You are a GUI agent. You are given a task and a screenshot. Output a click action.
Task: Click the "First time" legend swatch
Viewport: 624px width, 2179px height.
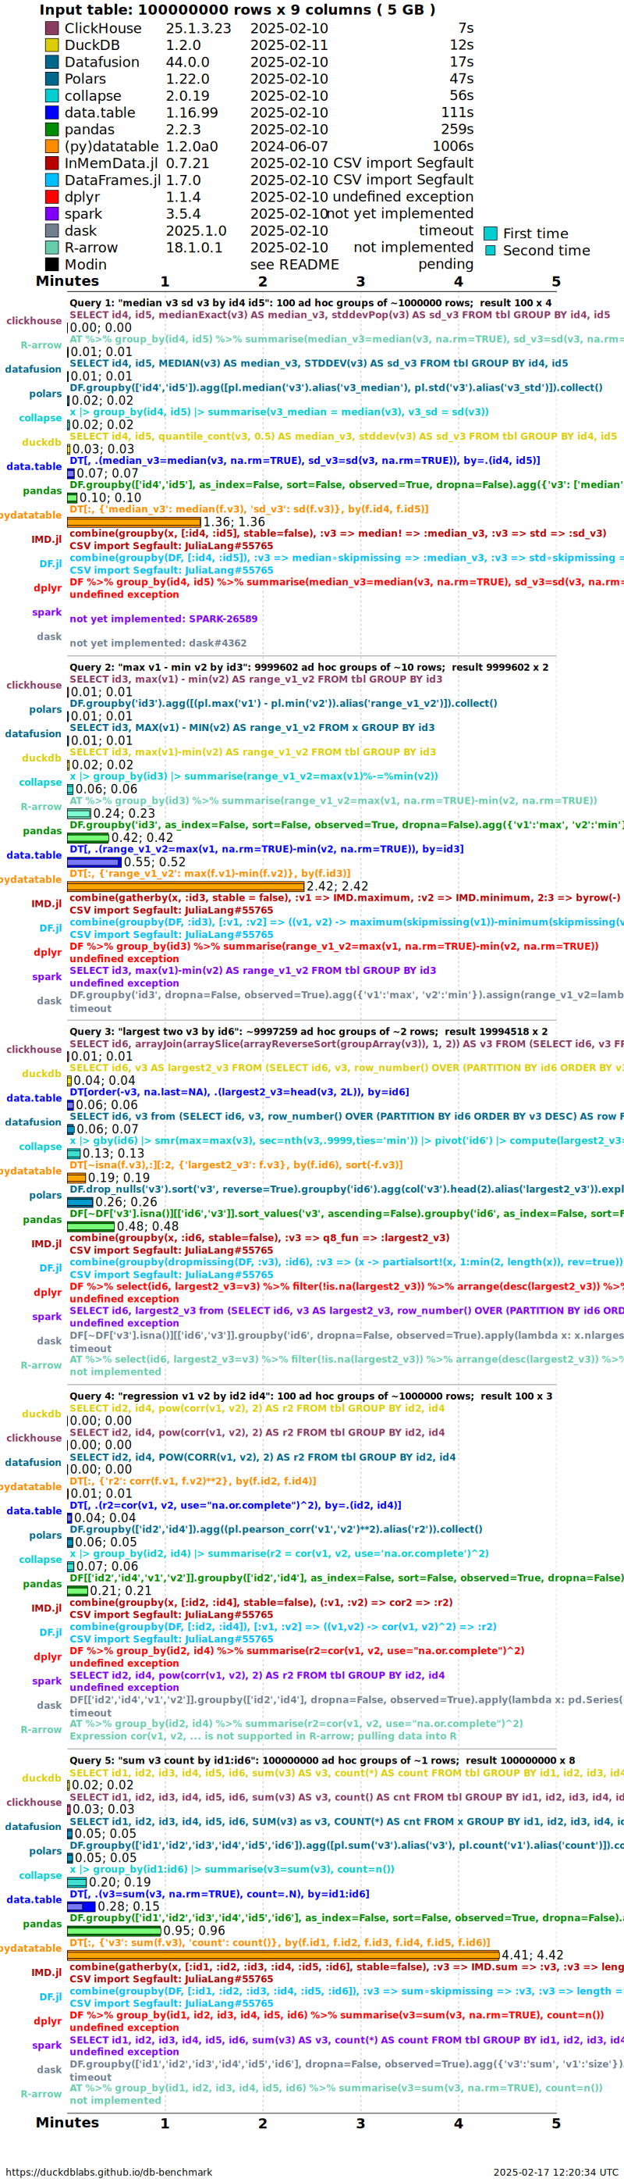click(x=490, y=234)
